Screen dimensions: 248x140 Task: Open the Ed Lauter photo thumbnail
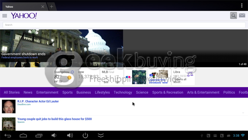pos(9,106)
